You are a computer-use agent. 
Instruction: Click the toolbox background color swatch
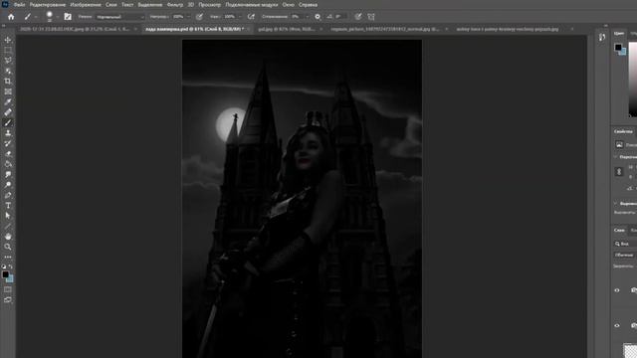pos(11,279)
